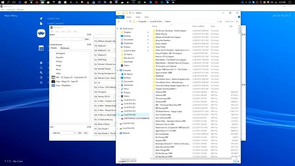Open the Core selection dropdown in RetroArch
The height and width of the screenshot is (166, 295).
click(x=64, y=133)
